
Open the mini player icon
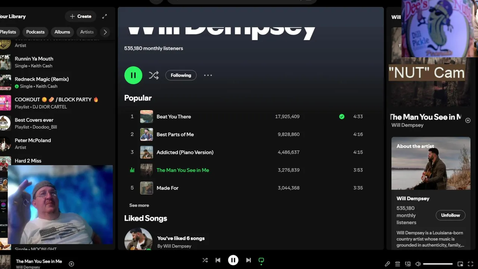pyautogui.click(x=460, y=264)
